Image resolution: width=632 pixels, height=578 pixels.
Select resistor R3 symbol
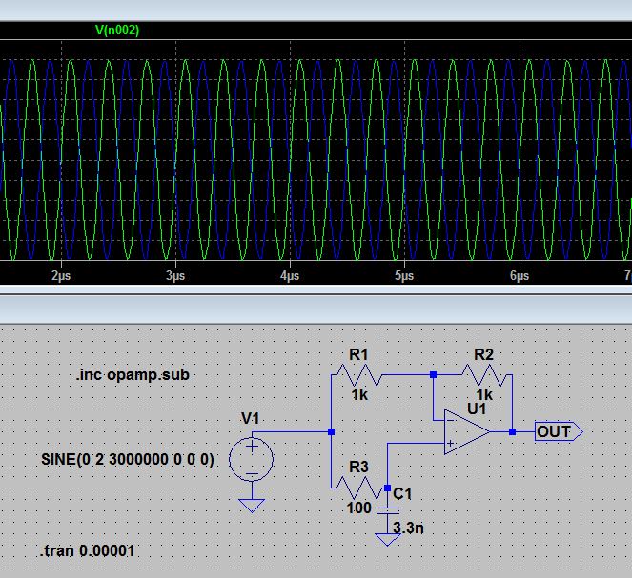pyautogui.click(x=359, y=488)
